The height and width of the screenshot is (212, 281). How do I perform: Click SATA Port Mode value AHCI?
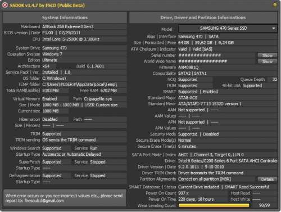coord(183,155)
